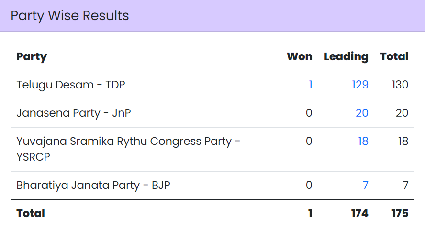Click the Party column header
This screenshot has height=230, width=425.
[32, 57]
